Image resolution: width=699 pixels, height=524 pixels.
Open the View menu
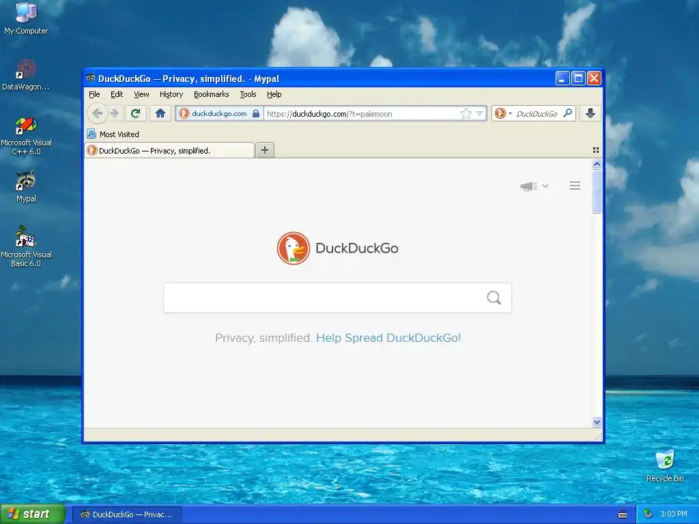coord(141,94)
